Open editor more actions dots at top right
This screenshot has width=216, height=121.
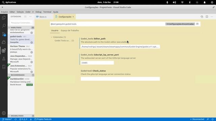pyautogui.click(x=212, y=17)
